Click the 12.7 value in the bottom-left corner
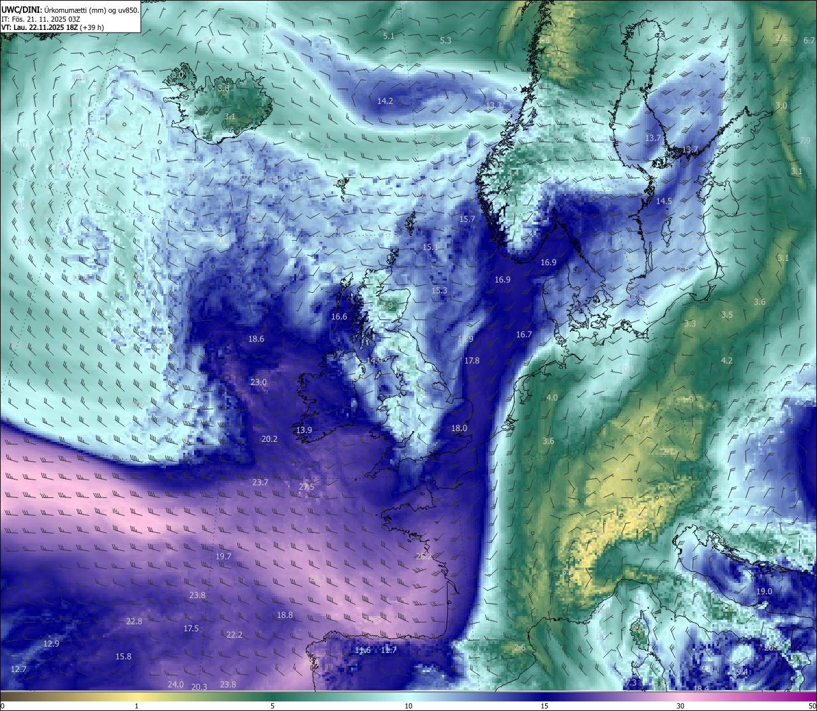Screen dimensions: 817x711 [x=19, y=669]
